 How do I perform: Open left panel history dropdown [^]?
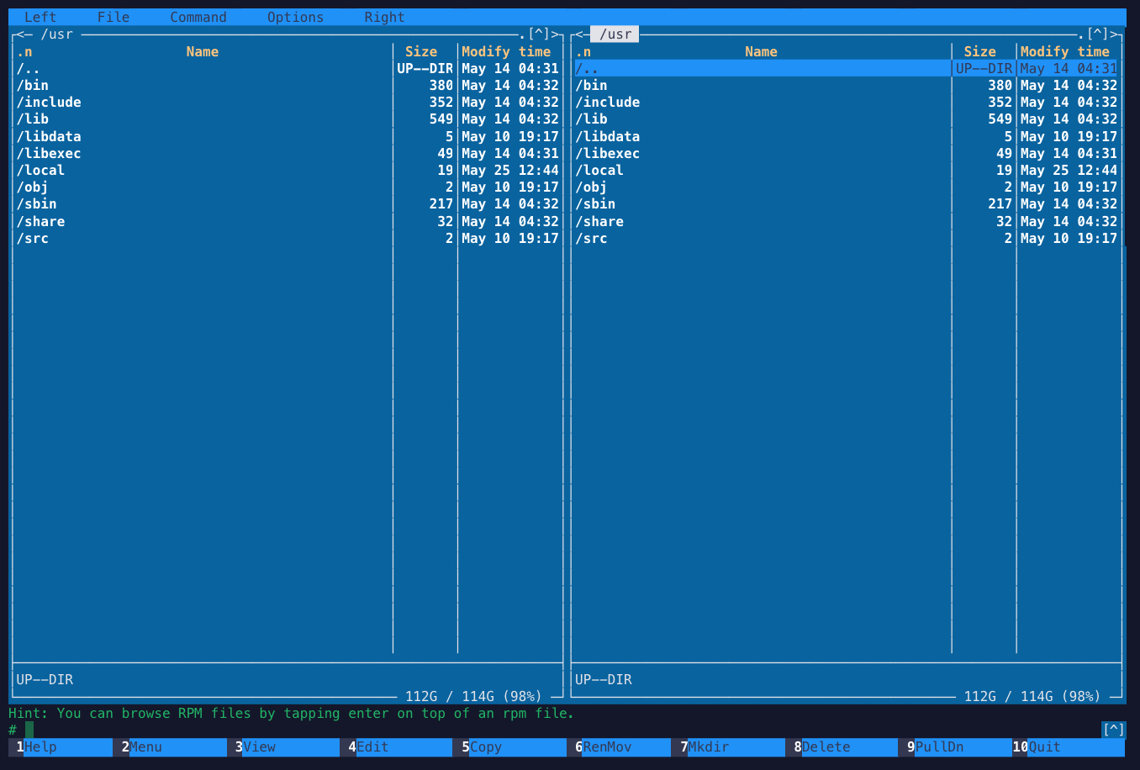coord(538,34)
